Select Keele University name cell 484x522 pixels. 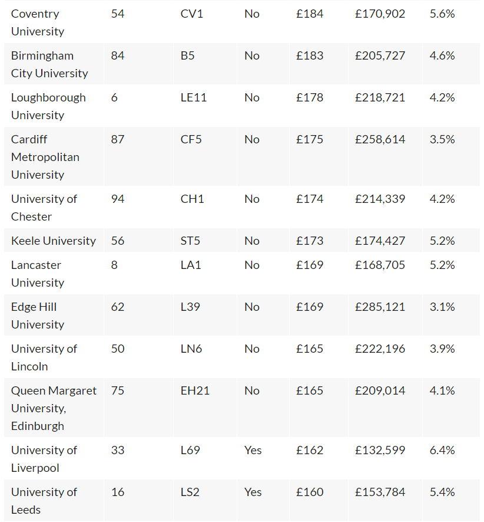pos(54,241)
